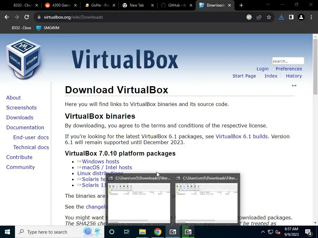Close the Gofile tab
318x238 pixels.
click(114, 5)
